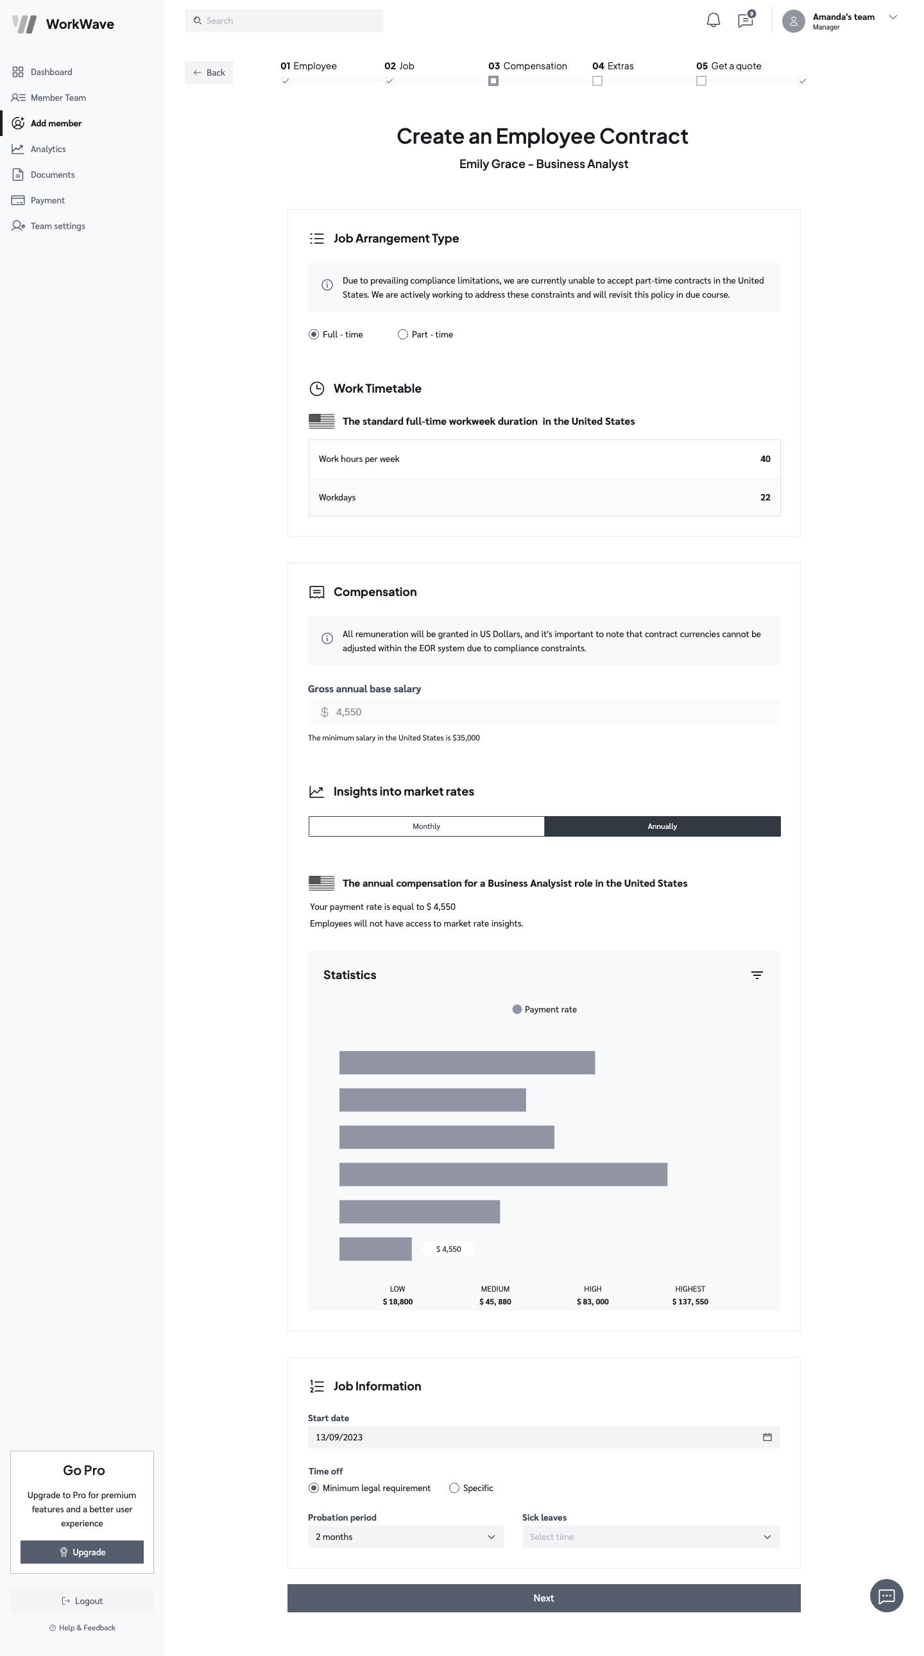Switch market rates to Monthly tab
The height and width of the screenshot is (1656, 924).
pyautogui.click(x=426, y=826)
